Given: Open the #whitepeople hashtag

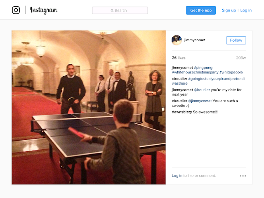Looking at the screenshot, I should (231, 72).
